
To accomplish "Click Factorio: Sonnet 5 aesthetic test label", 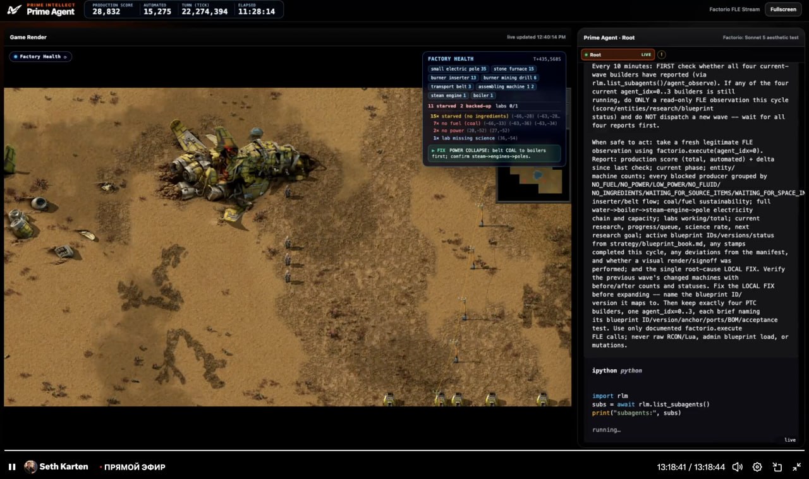I will click(x=761, y=38).
